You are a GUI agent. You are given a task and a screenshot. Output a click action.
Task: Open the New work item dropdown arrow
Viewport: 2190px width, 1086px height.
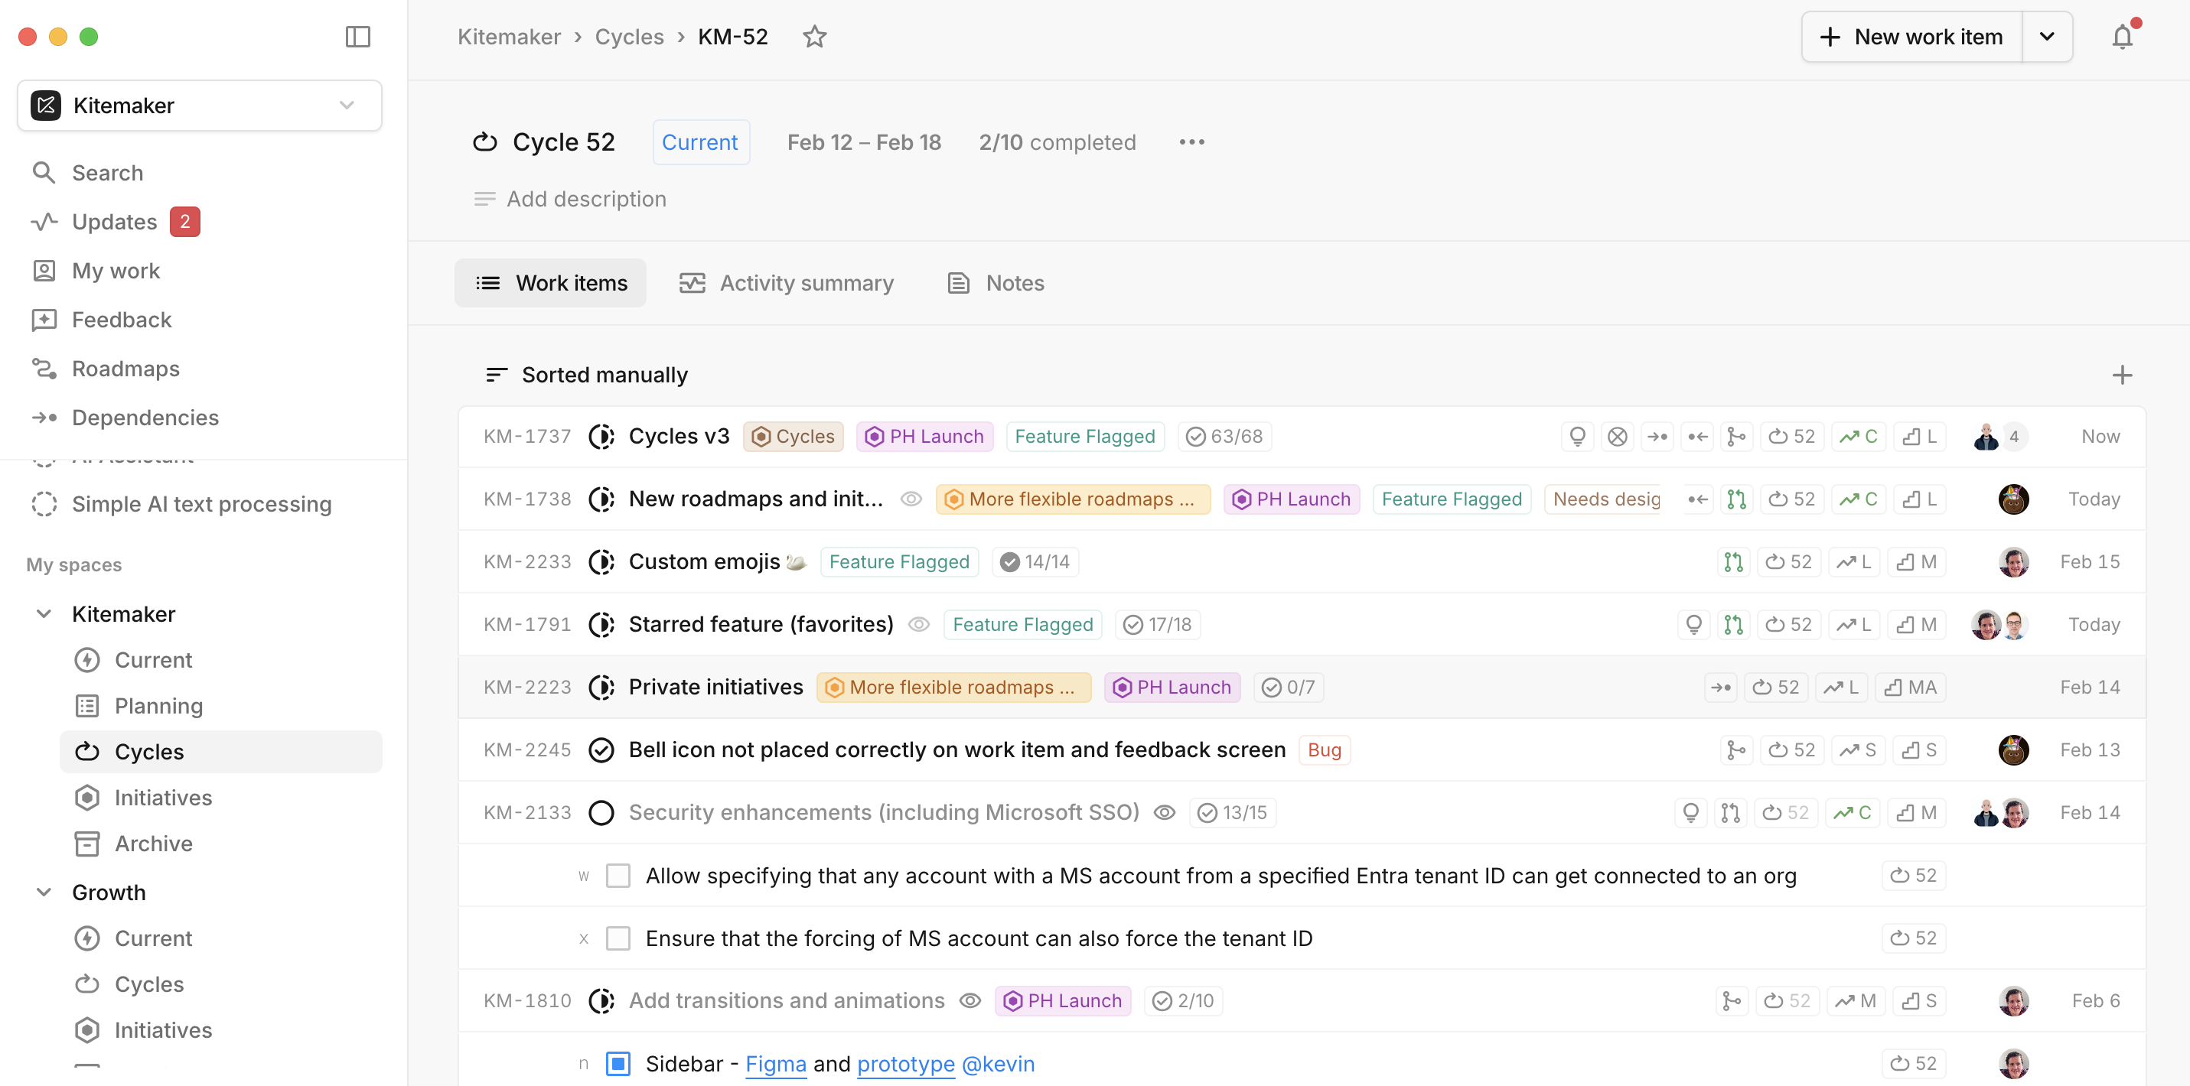(2046, 37)
